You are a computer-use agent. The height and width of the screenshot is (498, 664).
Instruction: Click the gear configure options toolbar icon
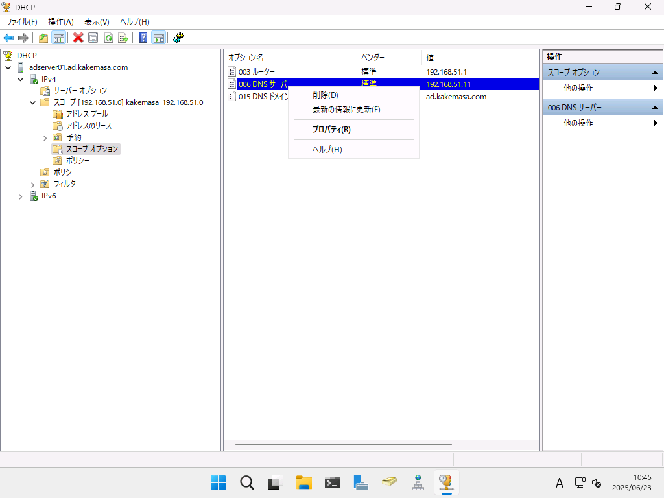click(178, 38)
